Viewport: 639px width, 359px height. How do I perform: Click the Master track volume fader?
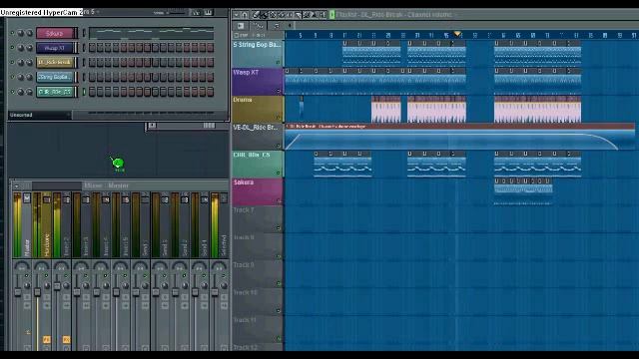tap(18, 292)
